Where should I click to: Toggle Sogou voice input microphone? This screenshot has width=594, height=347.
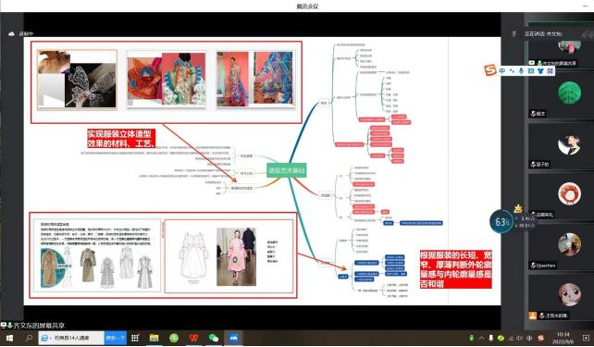521,71
